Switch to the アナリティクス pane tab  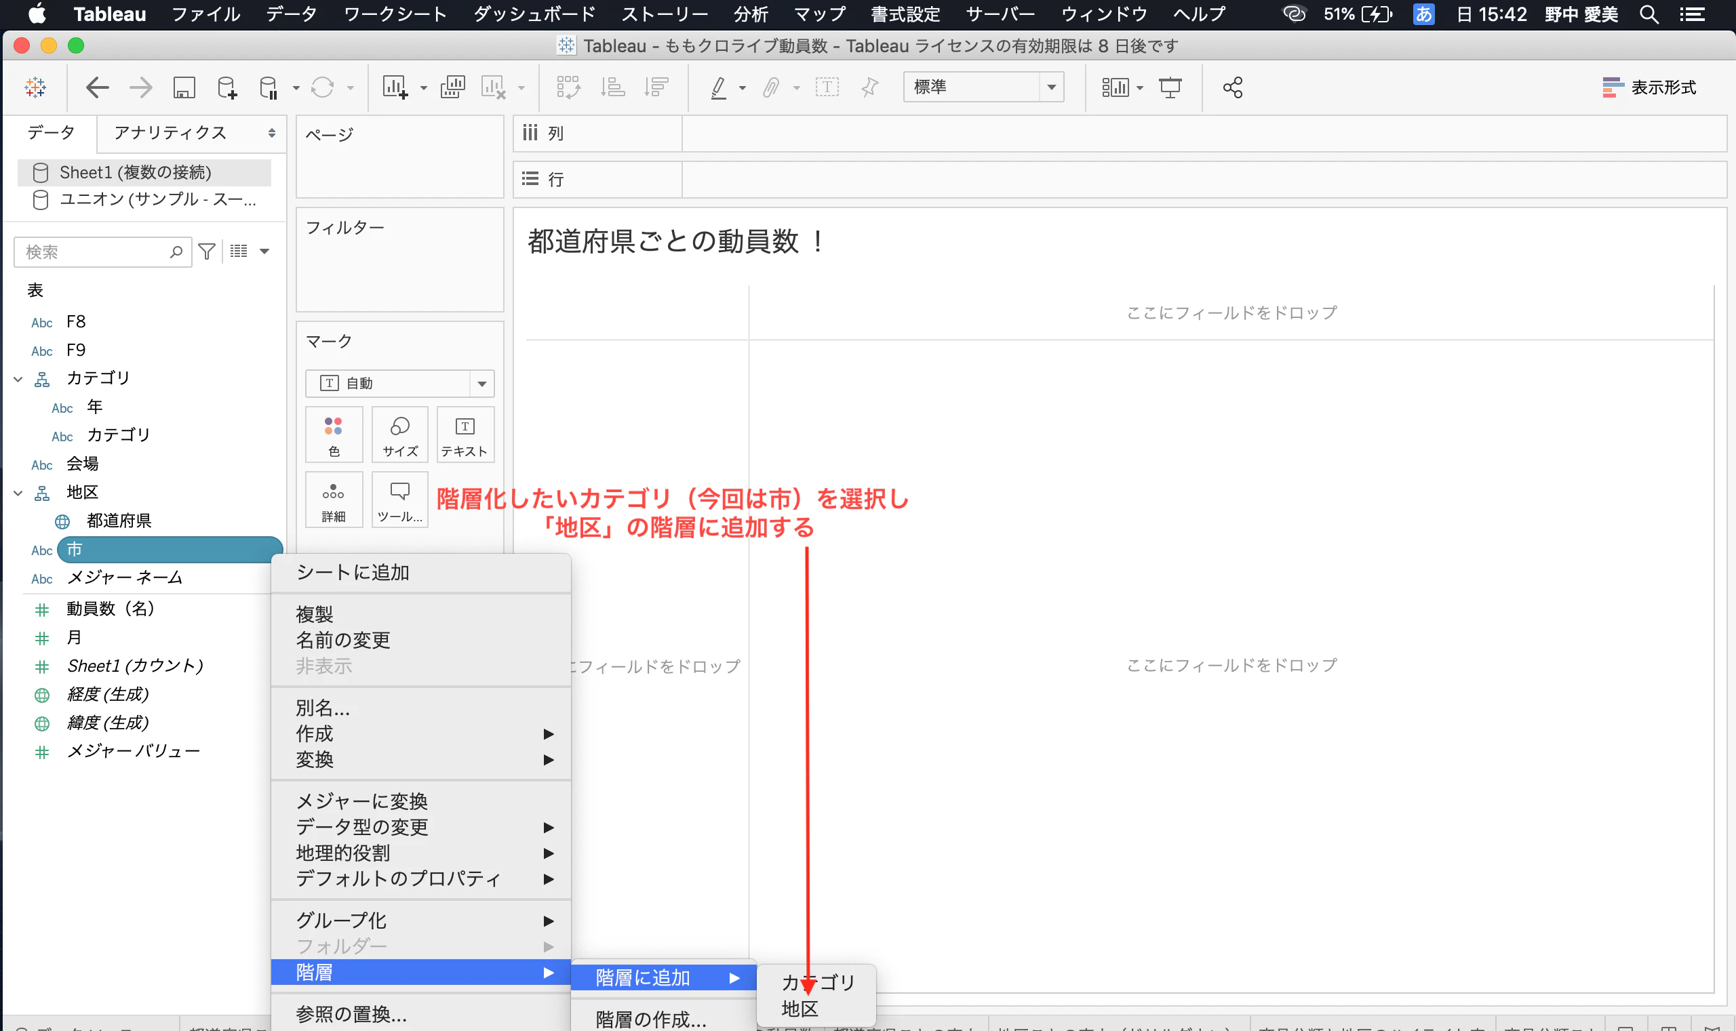click(170, 133)
